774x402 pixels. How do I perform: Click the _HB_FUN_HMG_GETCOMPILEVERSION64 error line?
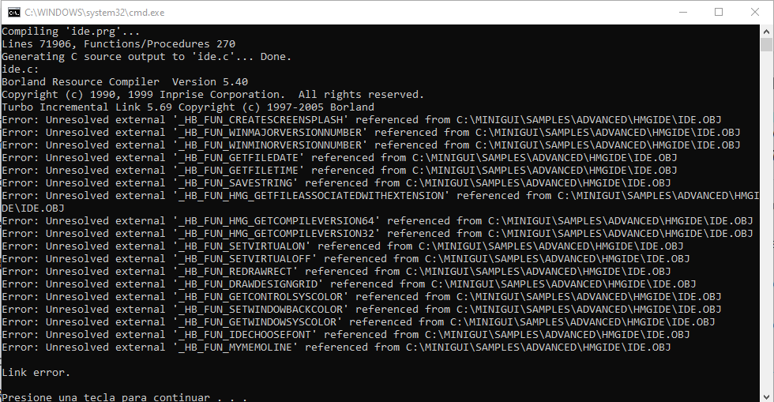378,221
